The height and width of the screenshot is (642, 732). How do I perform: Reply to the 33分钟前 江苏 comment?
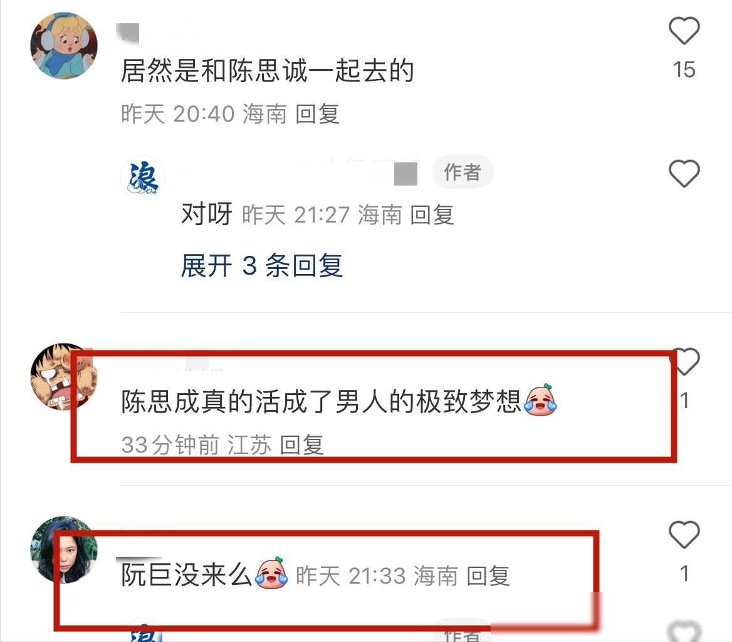(301, 445)
